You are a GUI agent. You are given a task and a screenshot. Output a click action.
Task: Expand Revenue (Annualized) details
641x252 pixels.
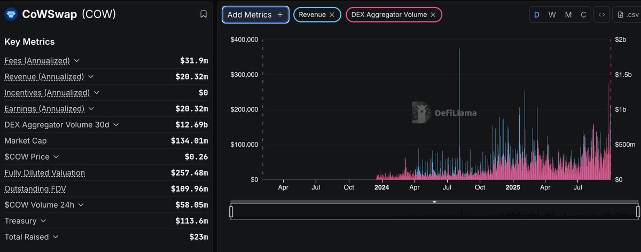90,77
